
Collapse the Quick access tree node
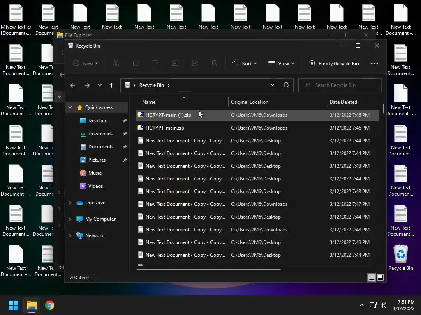click(x=70, y=107)
